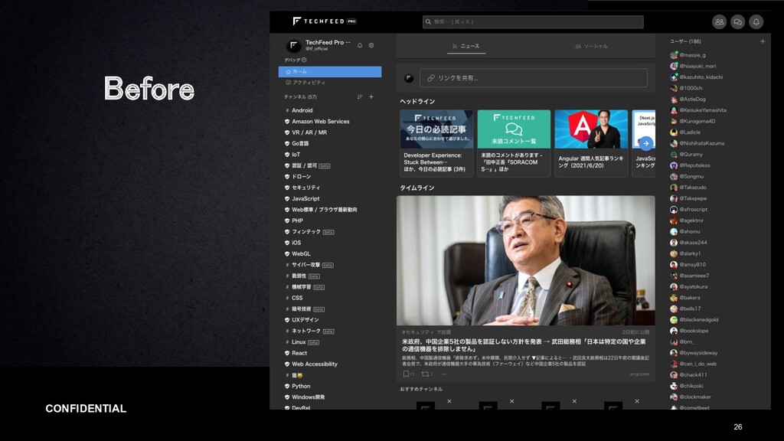Click the sort channels icon
Screen dimensions: 784x441
point(360,97)
